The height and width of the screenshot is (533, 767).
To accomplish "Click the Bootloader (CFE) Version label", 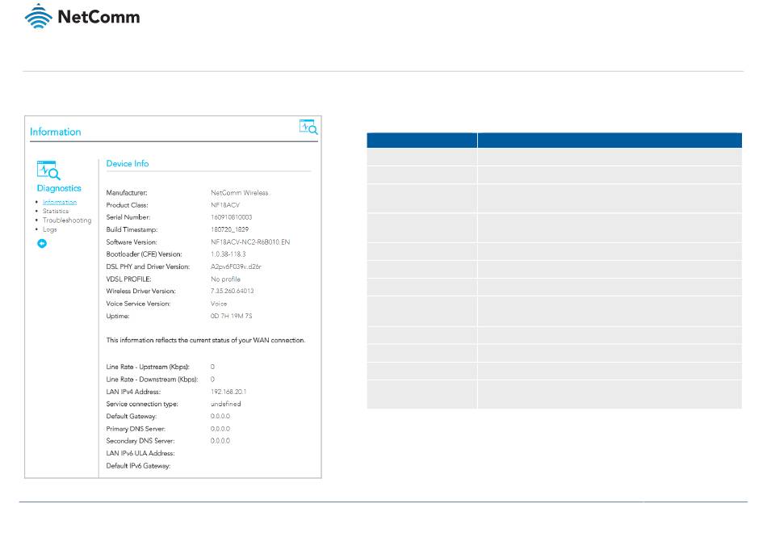I will click(145, 254).
